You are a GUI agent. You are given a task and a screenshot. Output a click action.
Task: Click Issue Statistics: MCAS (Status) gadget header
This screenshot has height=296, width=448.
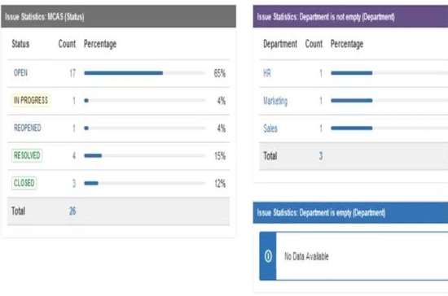[x=119, y=16]
